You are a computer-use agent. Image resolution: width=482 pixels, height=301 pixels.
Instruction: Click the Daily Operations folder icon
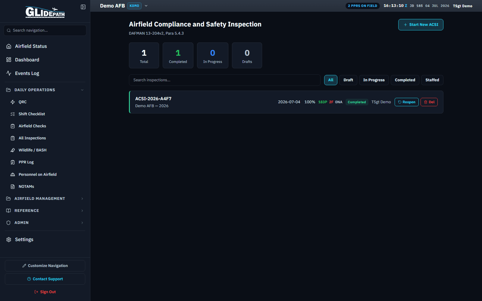coord(8,90)
